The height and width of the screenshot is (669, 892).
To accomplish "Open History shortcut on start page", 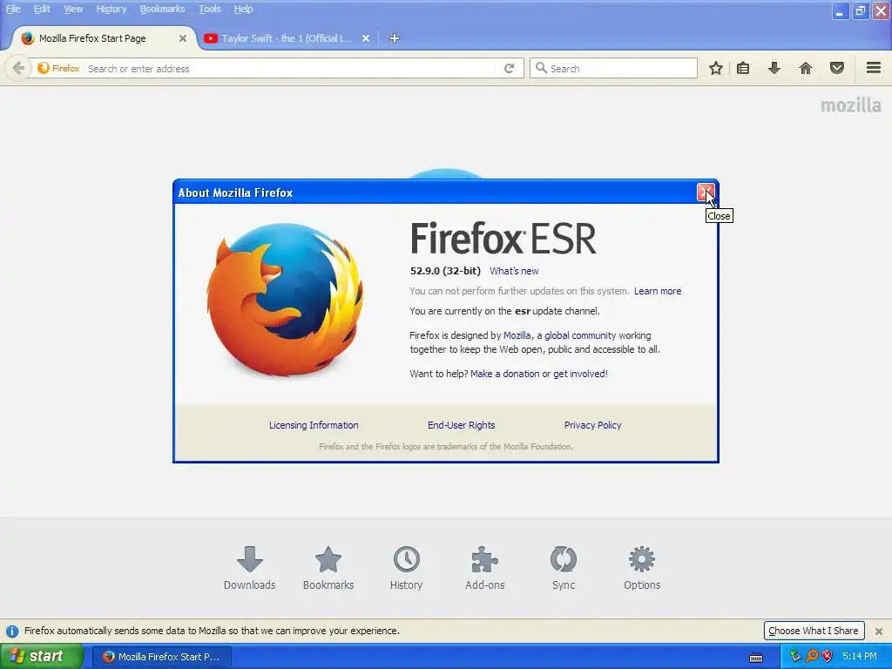I will [x=406, y=568].
